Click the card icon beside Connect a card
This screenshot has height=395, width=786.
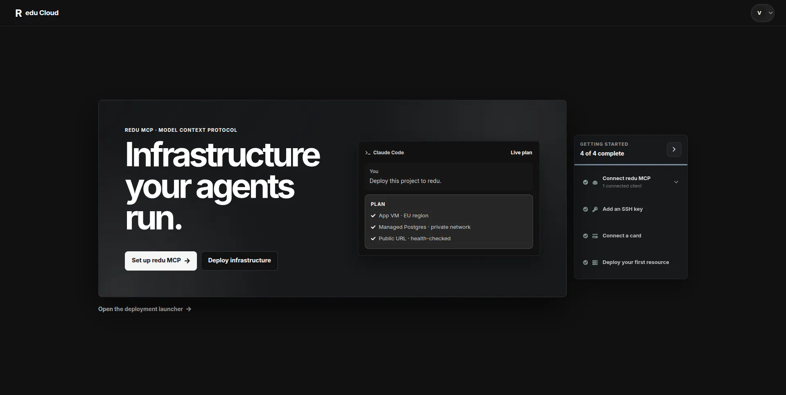point(595,236)
